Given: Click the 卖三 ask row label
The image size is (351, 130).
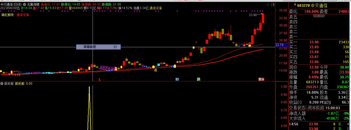Looking at the screenshot, I should pos(293,27).
